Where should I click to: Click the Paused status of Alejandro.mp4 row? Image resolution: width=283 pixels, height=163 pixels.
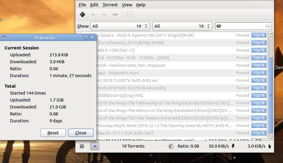coord(243,73)
